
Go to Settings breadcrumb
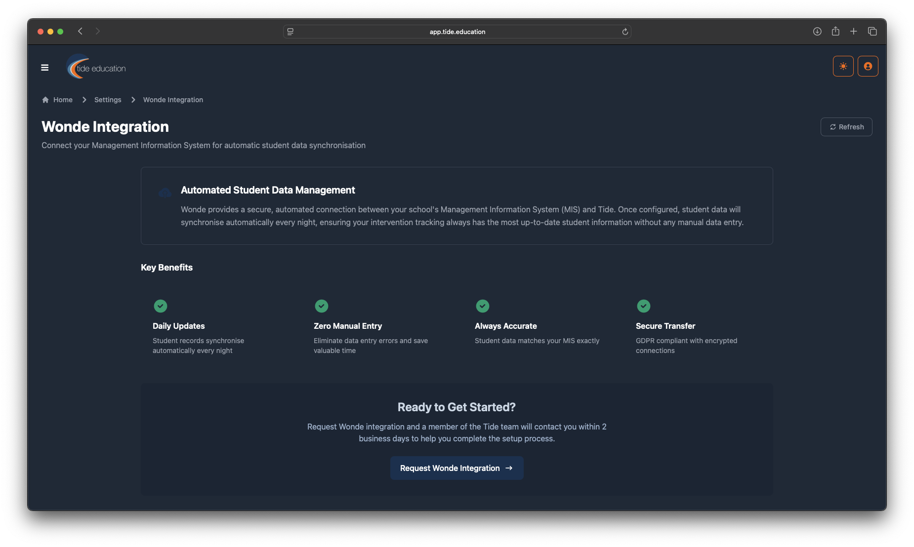pos(108,100)
